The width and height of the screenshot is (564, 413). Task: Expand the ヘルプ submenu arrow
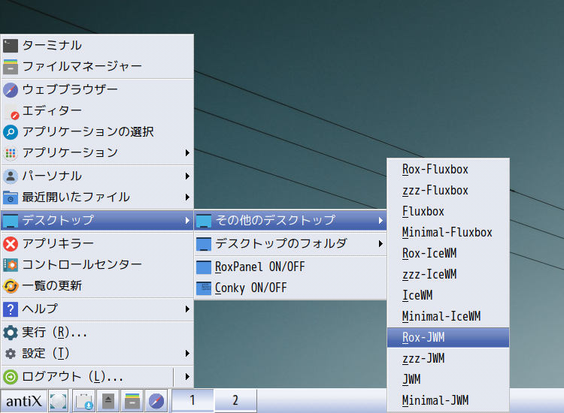pyautogui.click(x=187, y=309)
